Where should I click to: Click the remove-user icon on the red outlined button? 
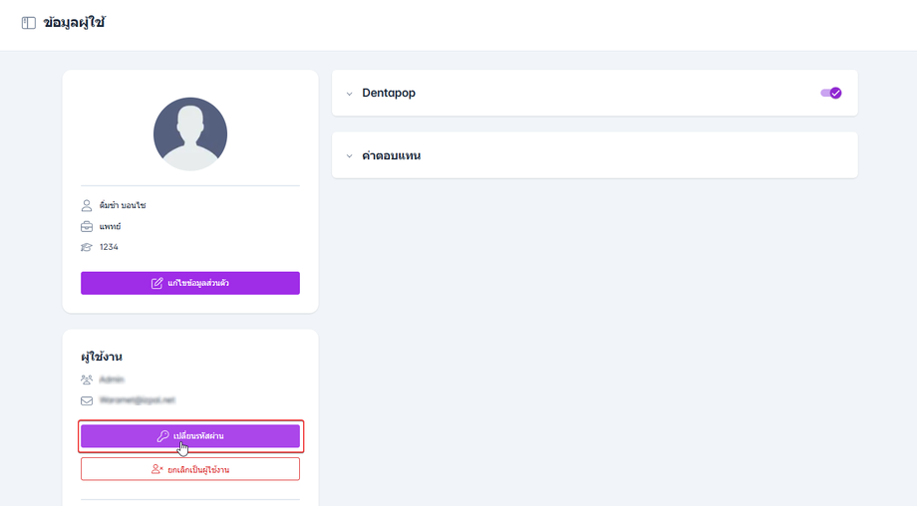(157, 469)
